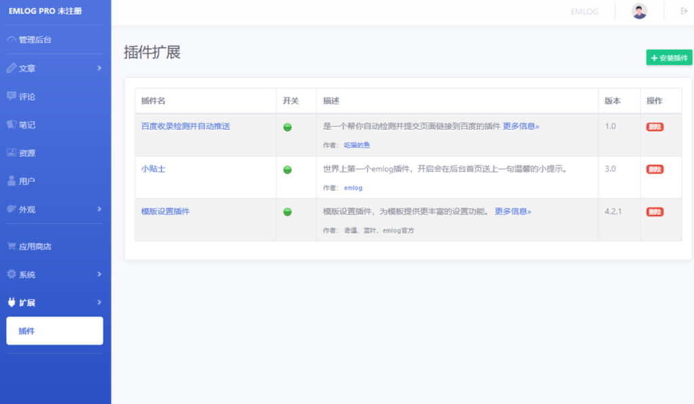Expand the 外观 (Appearance) menu

(x=27, y=209)
